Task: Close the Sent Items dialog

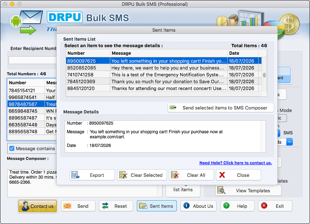Action: 239,175
